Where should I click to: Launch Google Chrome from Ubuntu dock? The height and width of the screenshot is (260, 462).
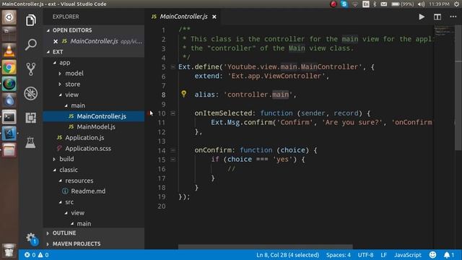point(9,67)
